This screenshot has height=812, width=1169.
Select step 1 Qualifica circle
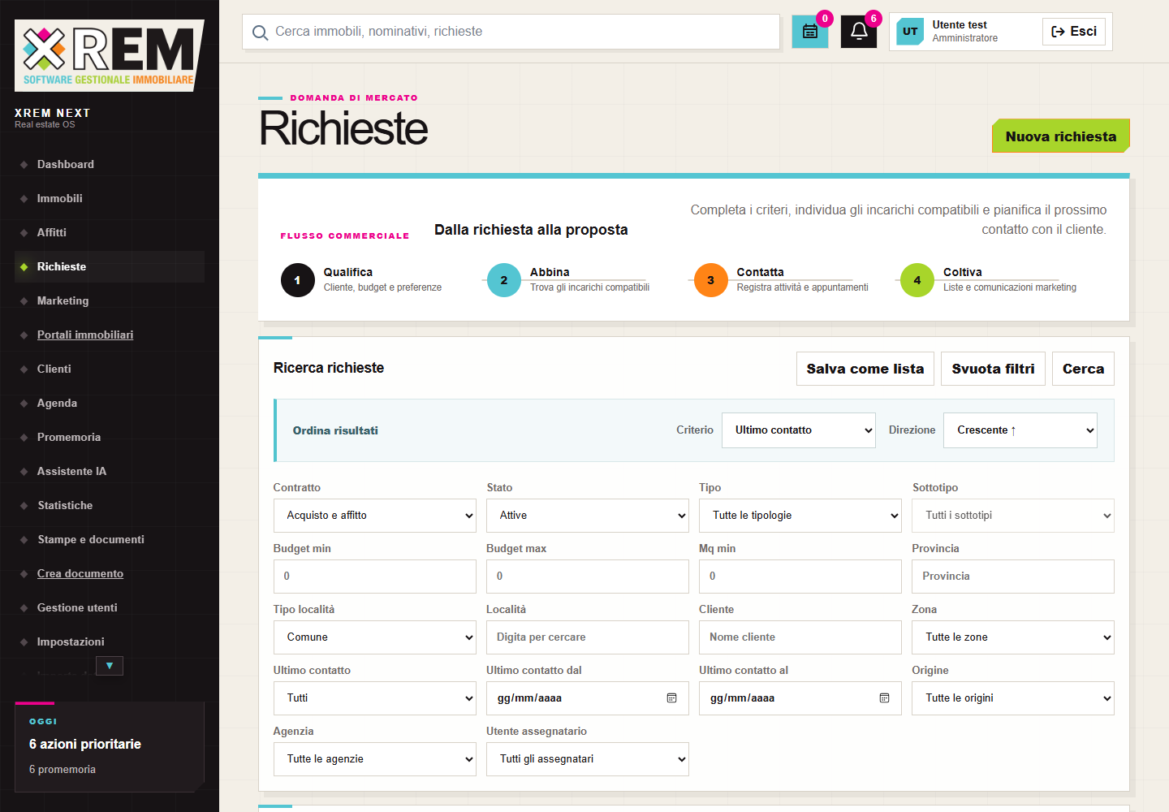(298, 280)
